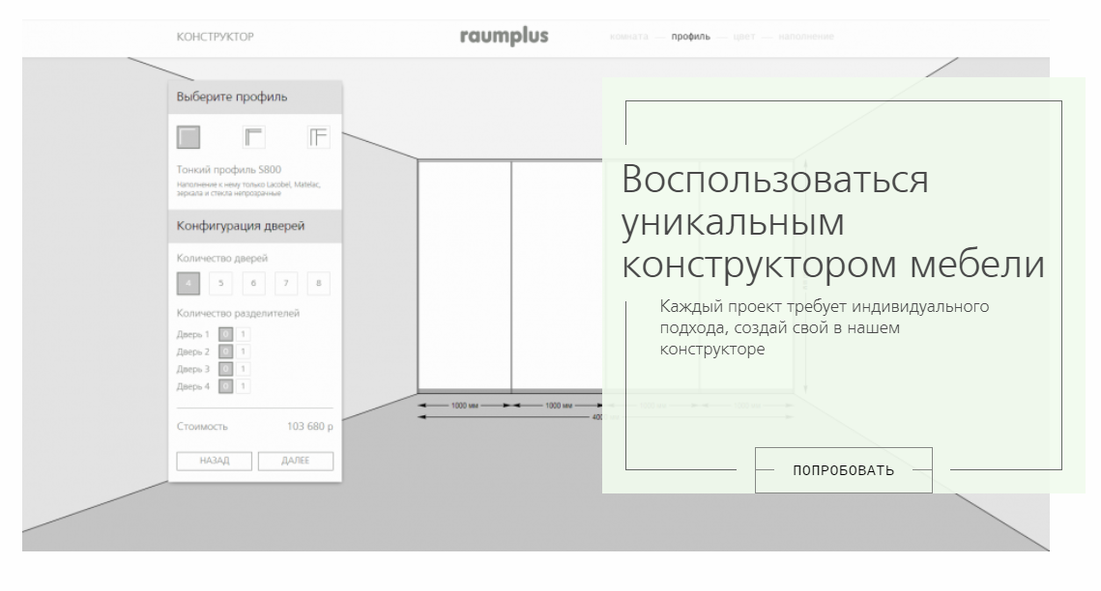The height and width of the screenshot is (591, 1101).
Task: Choose 0 dividers for Дверь 2
Action: [x=225, y=352]
